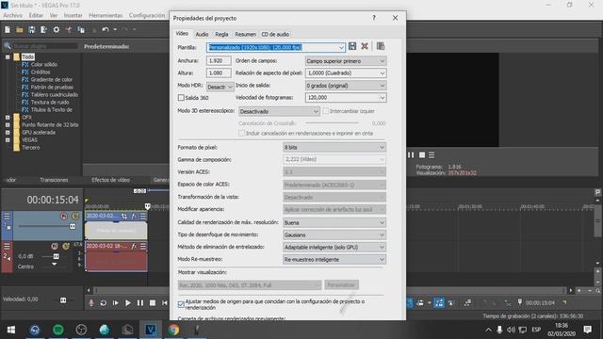Open the dialog help question mark
603x339 pixels.
374,18
